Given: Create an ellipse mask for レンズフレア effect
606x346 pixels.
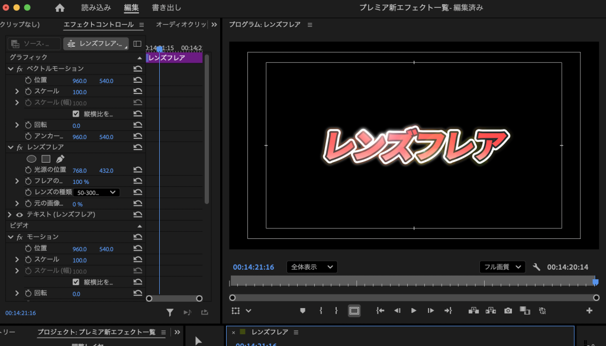Looking at the screenshot, I should pyautogui.click(x=32, y=159).
